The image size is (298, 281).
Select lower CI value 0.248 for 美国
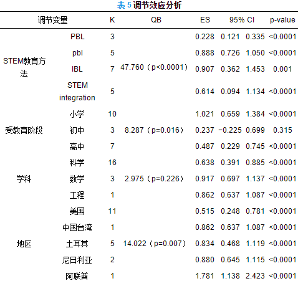tap(230, 211)
